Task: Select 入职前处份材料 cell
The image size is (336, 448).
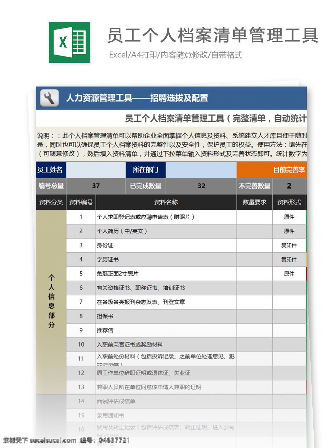Action: point(166,359)
